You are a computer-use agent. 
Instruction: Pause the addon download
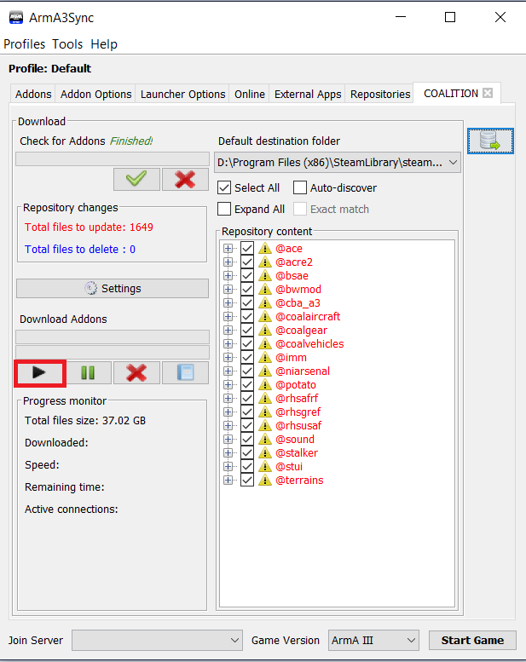tap(88, 372)
